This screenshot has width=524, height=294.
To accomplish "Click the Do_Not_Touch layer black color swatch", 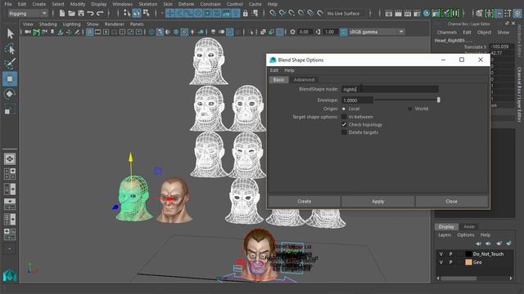I will tap(468, 254).
